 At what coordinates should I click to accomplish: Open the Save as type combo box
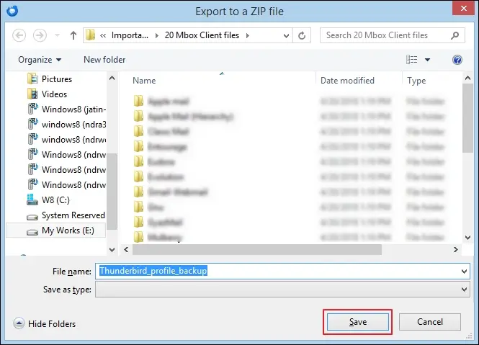(282, 290)
